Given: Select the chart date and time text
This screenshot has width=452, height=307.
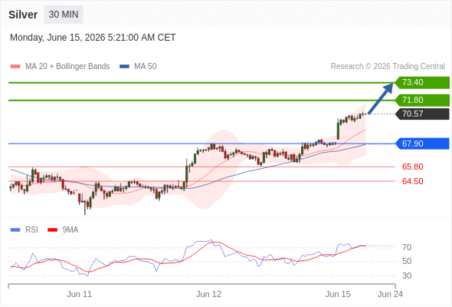Looking at the screenshot, I should click(93, 38).
